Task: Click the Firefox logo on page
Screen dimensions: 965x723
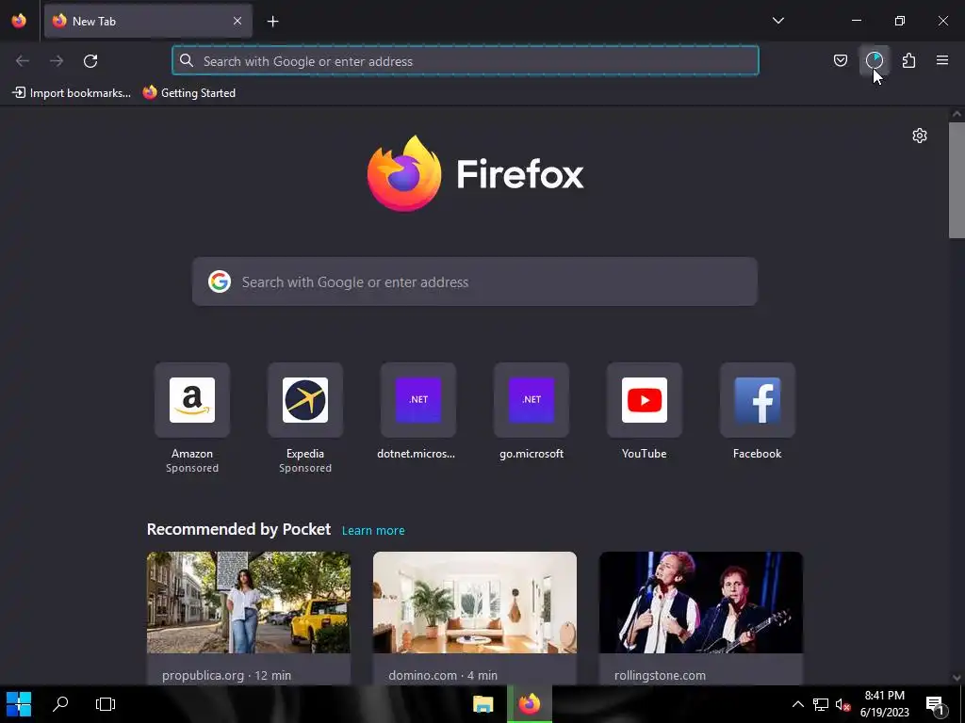Action: [475, 174]
